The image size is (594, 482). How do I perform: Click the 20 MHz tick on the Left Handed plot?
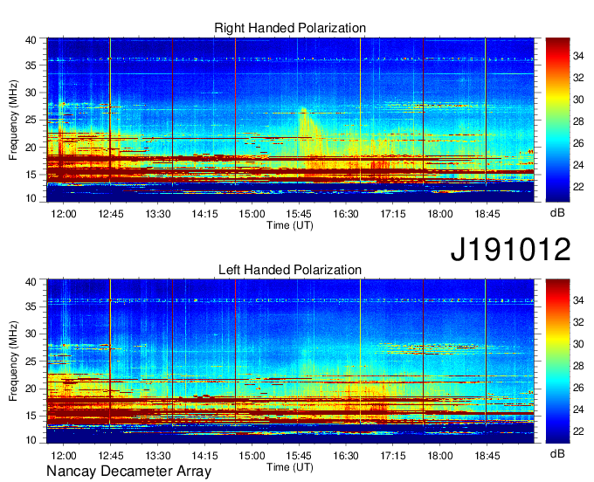[31, 389]
